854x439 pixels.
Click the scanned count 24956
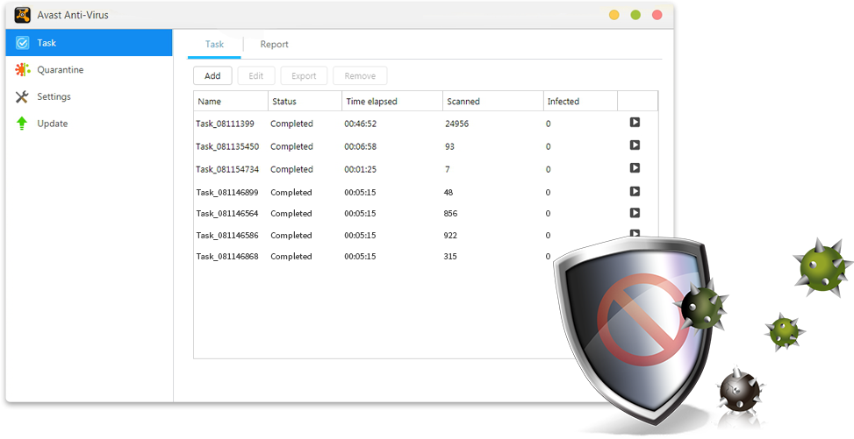tap(456, 124)
